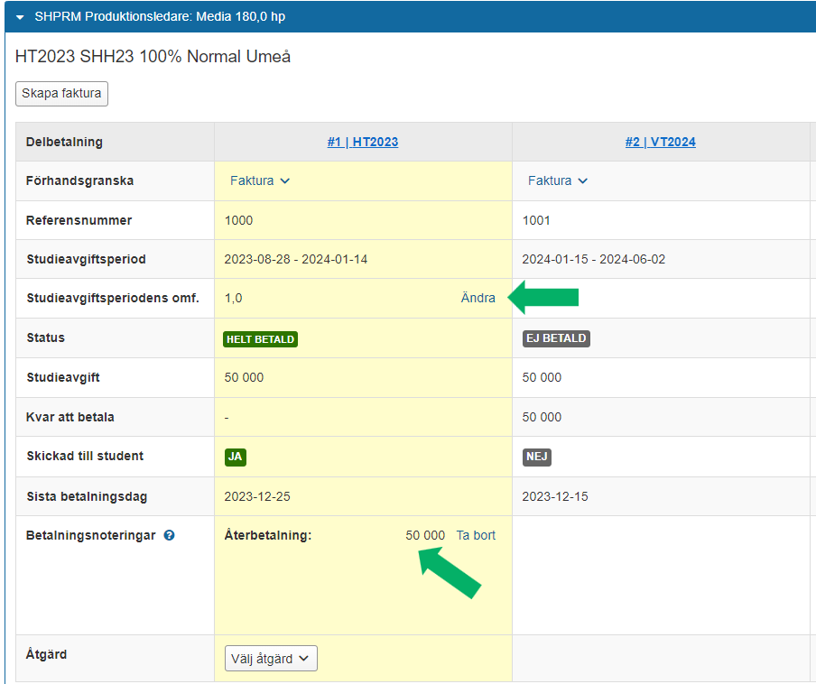816x684 pixels.
Task: Click the JA sent-to-student badge
Action: pos(236,457)
